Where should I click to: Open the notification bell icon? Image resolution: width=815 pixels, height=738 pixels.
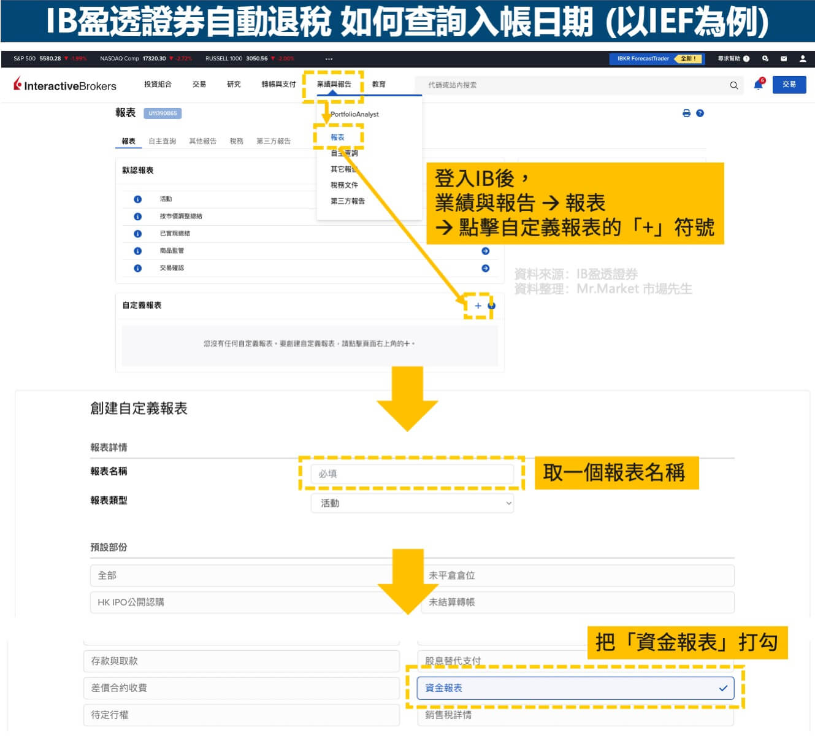759,85
